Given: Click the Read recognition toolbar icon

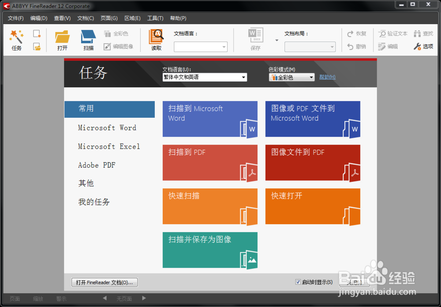Looking at the screenshot, I should (x=157, y=40).
